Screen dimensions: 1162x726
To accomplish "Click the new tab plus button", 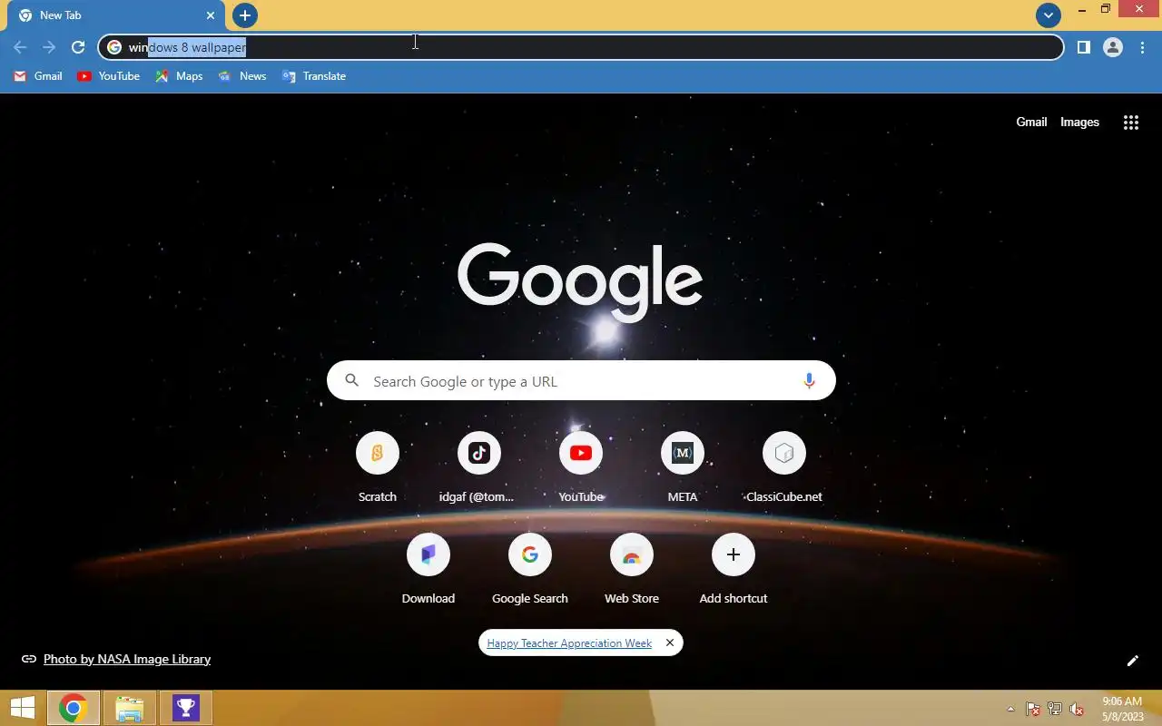I will click(x=245, y=15).
